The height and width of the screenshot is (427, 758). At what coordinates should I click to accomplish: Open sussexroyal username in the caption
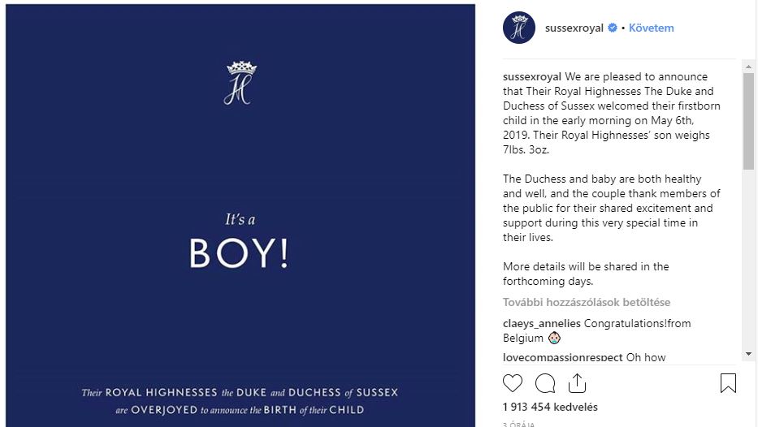(x=532, y=77)
